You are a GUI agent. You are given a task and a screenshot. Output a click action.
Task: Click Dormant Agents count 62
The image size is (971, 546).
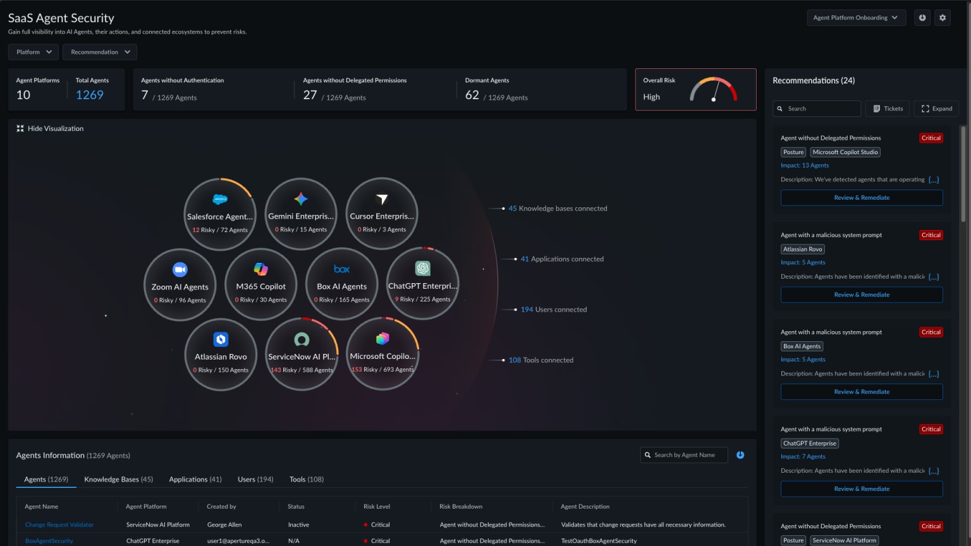coord(472,95)
